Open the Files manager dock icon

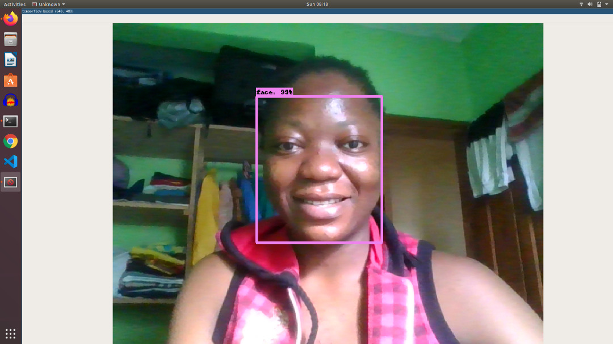[x=11, y=40]
